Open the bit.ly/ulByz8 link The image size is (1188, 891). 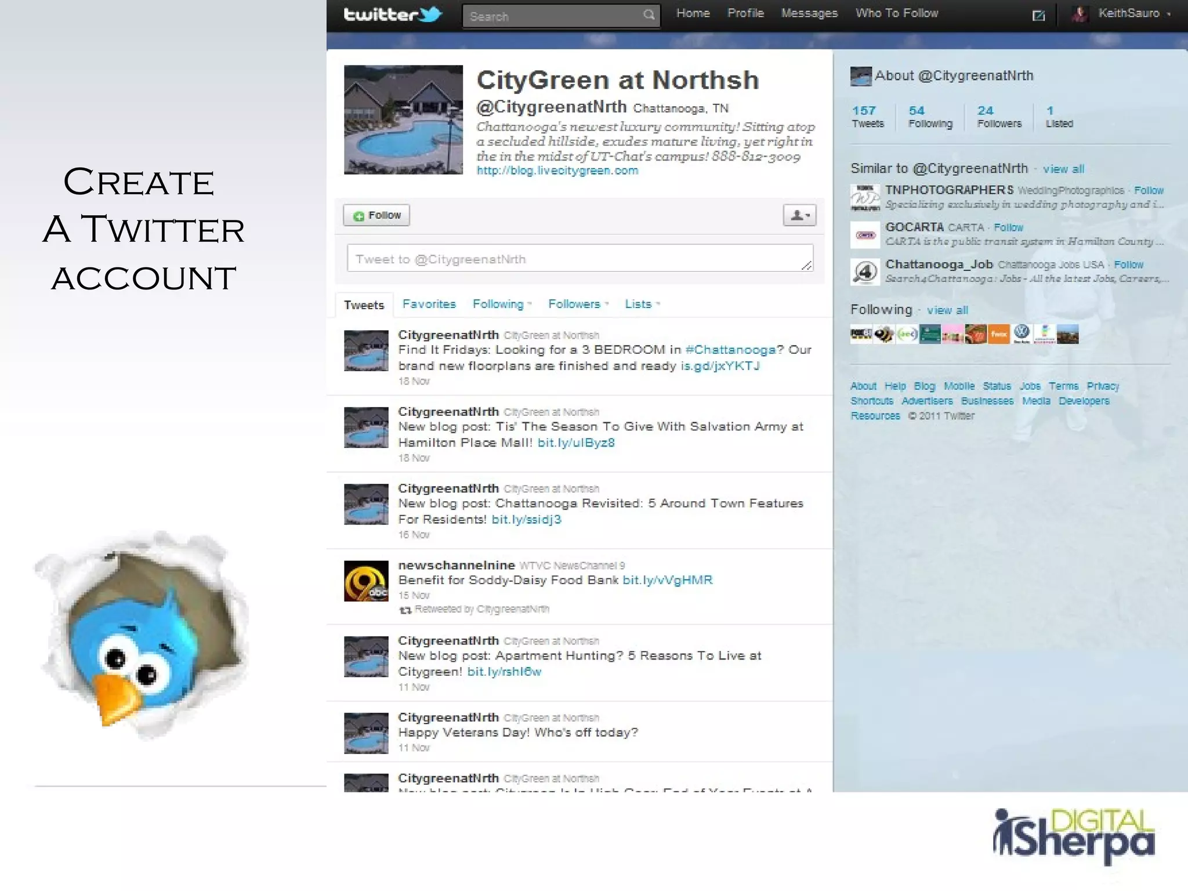pyautogui.click(x=576, y=443)
